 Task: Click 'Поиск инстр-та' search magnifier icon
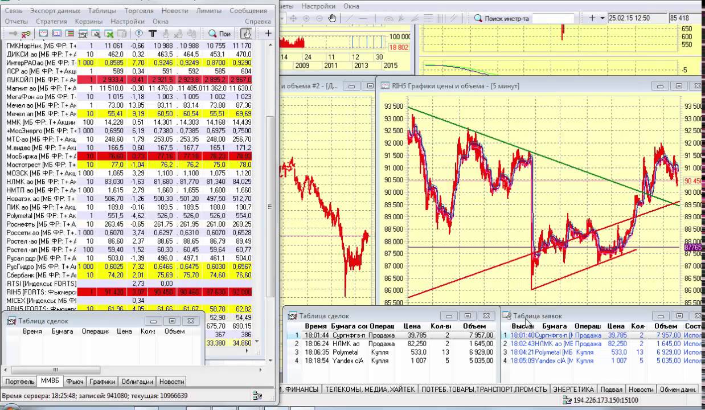pos(478,18)
